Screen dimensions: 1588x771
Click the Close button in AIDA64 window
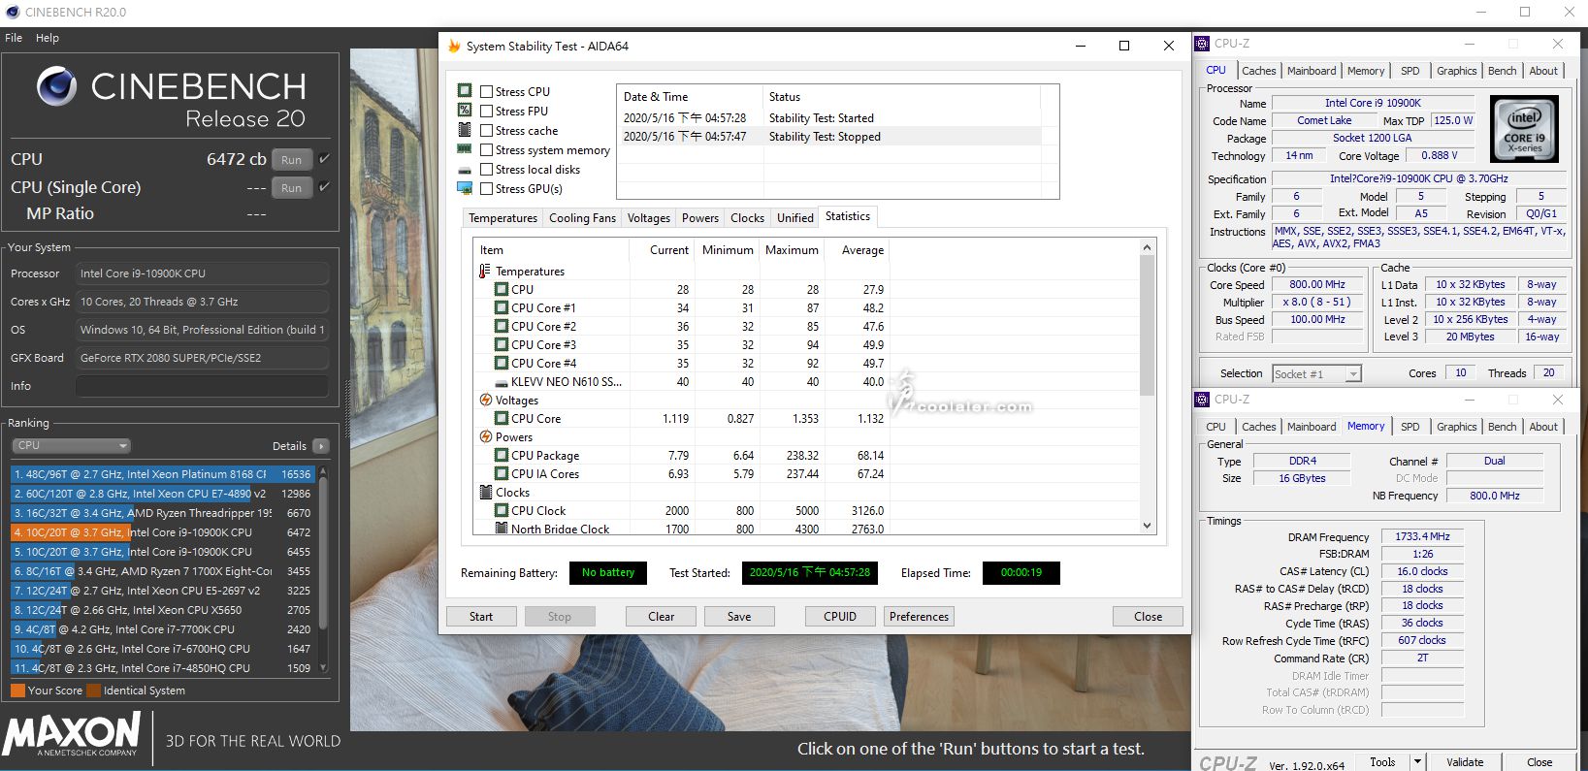pyautogui.click(x=1149, y=617)
